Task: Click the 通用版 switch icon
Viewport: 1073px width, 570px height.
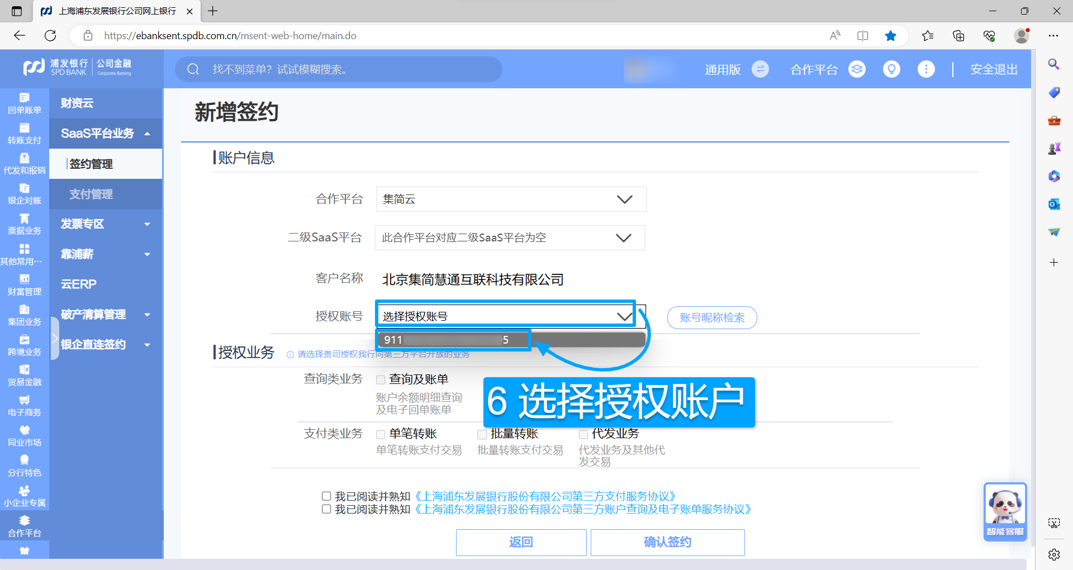Action: coord(760,69)
